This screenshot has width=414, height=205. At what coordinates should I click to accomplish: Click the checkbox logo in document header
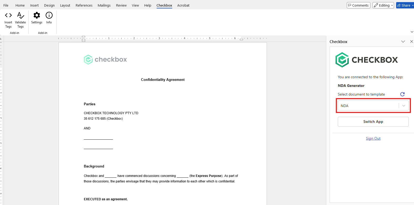(x=105, y=60)
